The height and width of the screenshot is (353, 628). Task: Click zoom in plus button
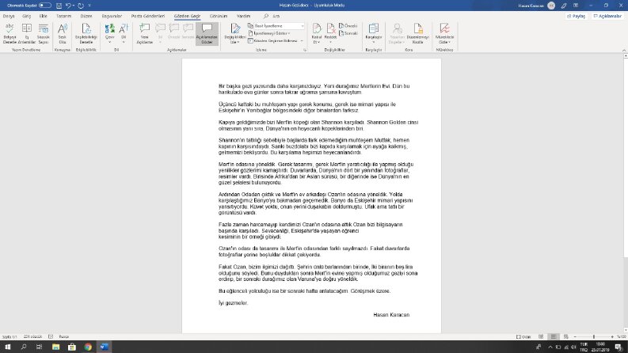[x=612, y=336]
